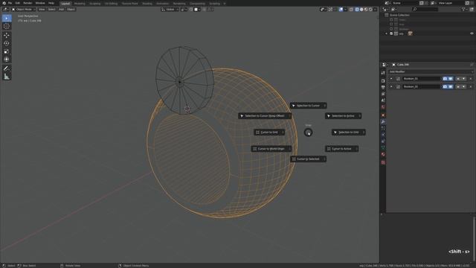Open the View Layer properties tab
The image size is (476, 268).
pyautogui.click(x=383, y=94)
